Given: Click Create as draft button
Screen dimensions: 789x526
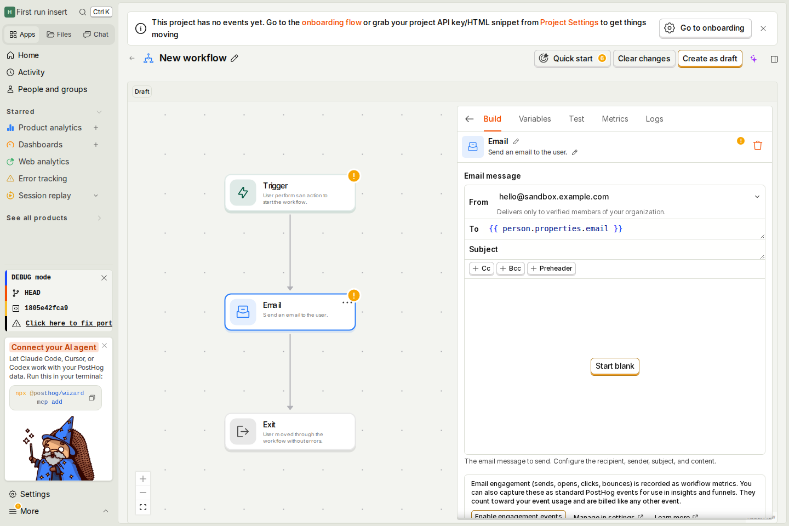Looking at the screenshot, I should point(710,59).
